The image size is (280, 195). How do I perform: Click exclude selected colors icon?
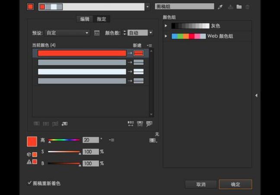pyautogui.click(x=55, y=124)
